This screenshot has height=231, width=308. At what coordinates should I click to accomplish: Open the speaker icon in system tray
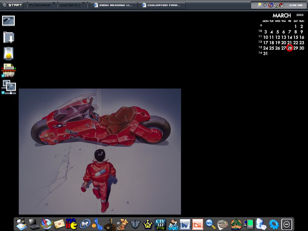pyautogui.click(x=265, y=5)
